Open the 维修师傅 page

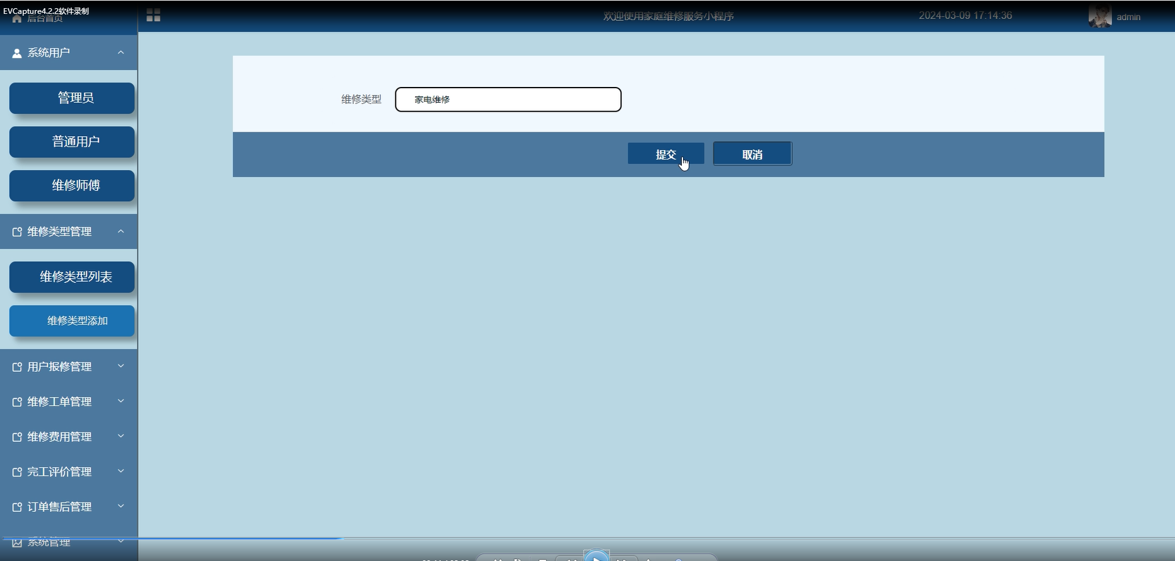click(x=72, y=186)
